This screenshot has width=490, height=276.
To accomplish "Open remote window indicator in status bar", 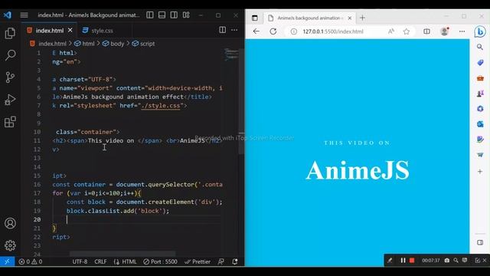I will tap(7, 261).
